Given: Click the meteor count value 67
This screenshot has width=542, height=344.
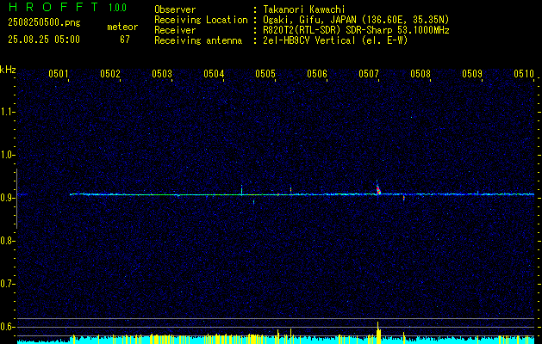Looking at the screenshot, I should click(x=125, y=40).
